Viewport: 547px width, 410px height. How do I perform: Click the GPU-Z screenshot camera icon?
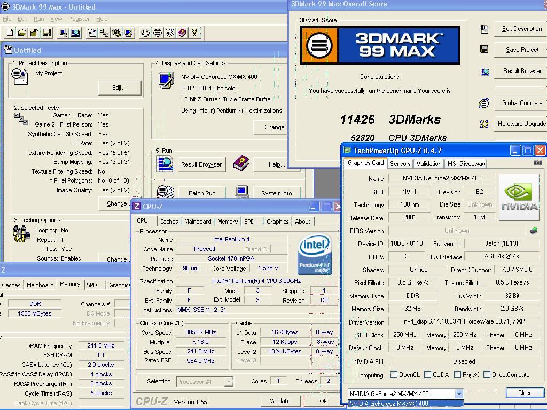click(x=537, y=162)
